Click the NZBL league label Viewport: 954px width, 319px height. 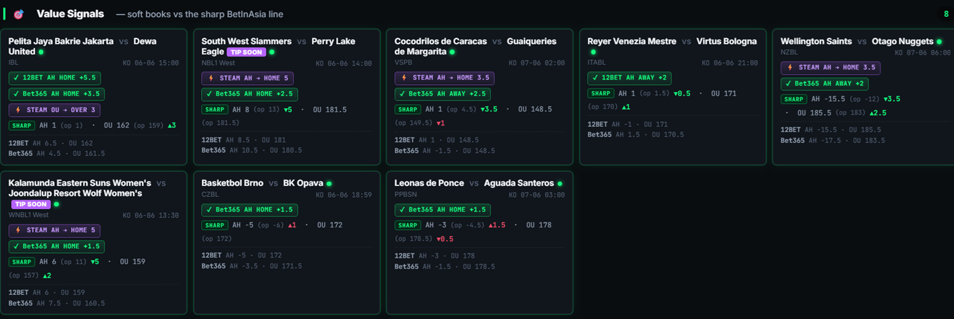(789, 52)
